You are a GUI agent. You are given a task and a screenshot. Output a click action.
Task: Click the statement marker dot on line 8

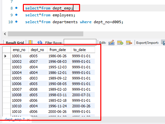pyautogui.click(x=16, y=8)
